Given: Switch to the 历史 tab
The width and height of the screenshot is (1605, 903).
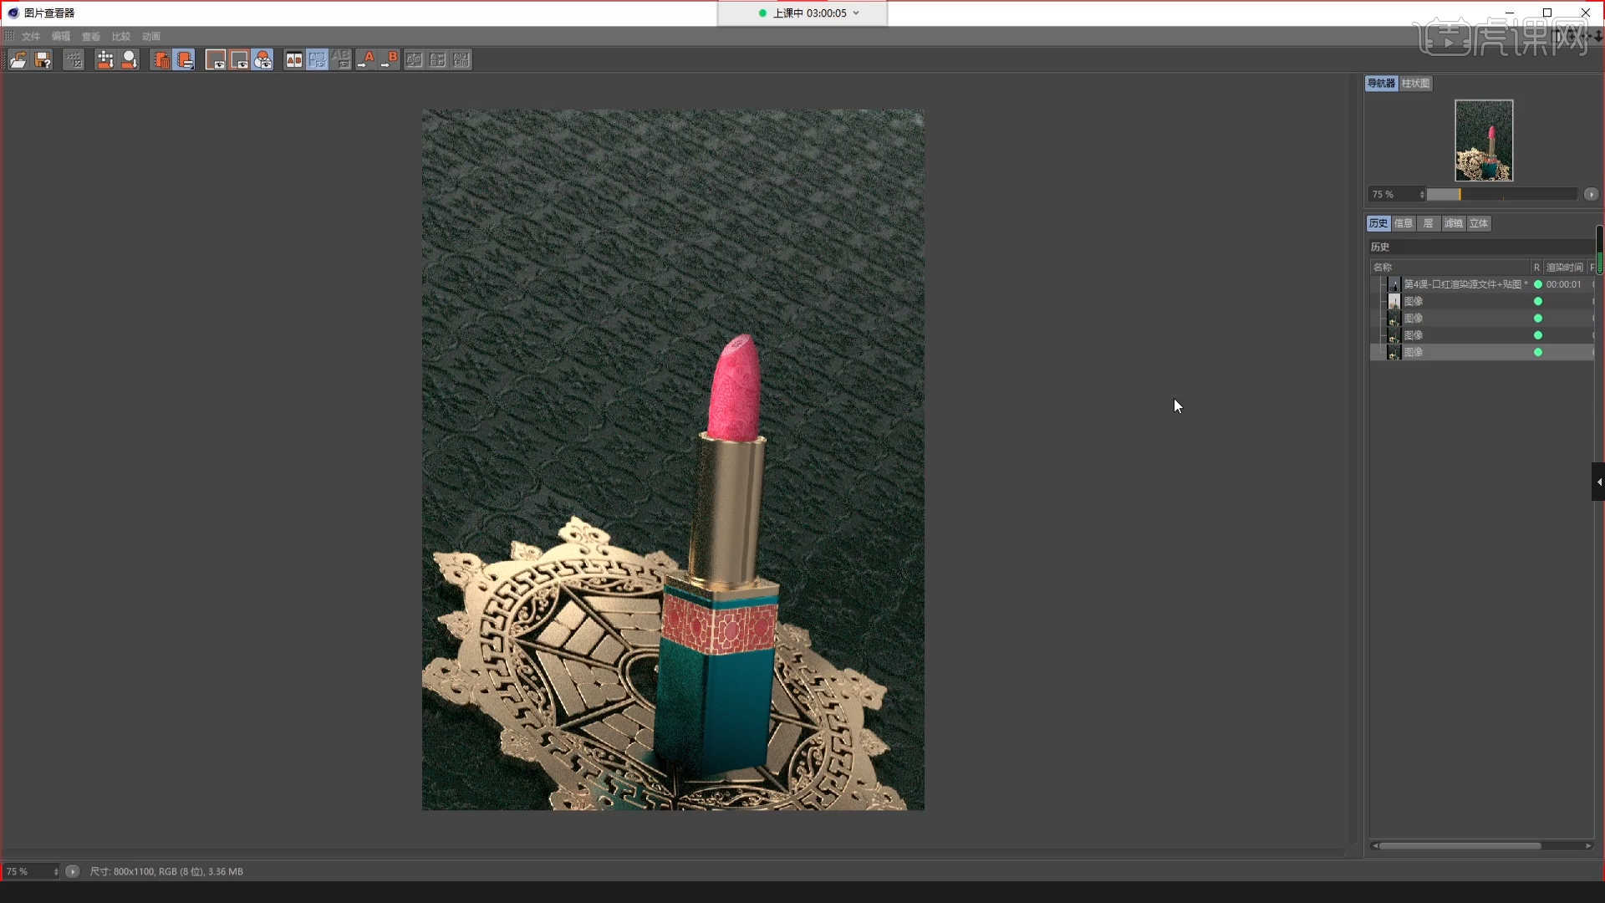Looking at the screenshot, I should pyautogui.click(x=1378, y=223).
